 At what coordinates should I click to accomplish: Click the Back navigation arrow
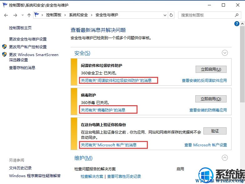pyautogui.click(x=6, y=15)
